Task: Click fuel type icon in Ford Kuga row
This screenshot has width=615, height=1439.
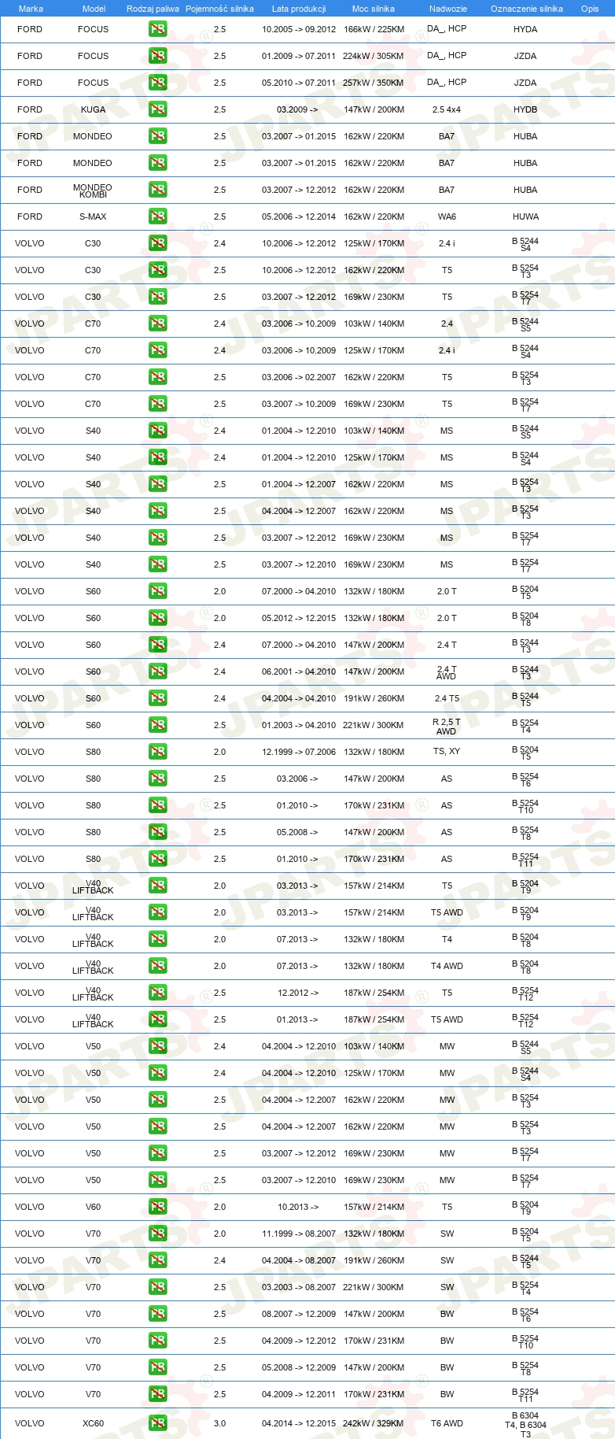Action: coord(157,109)
